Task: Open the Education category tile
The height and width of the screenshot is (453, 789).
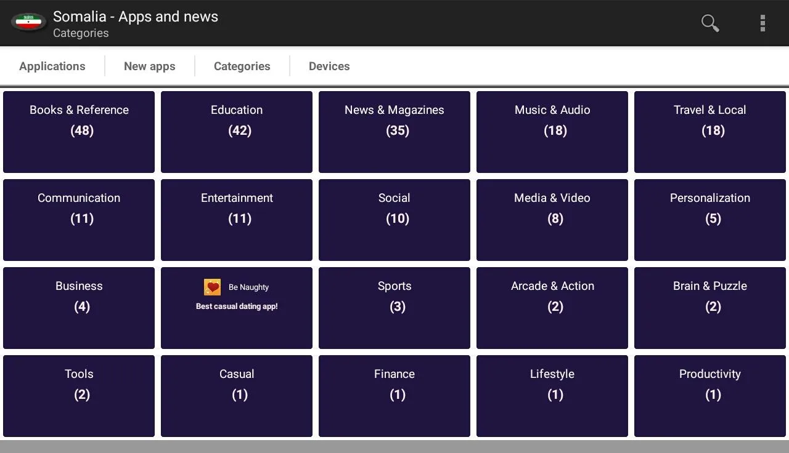Action: tap(237, 132)
